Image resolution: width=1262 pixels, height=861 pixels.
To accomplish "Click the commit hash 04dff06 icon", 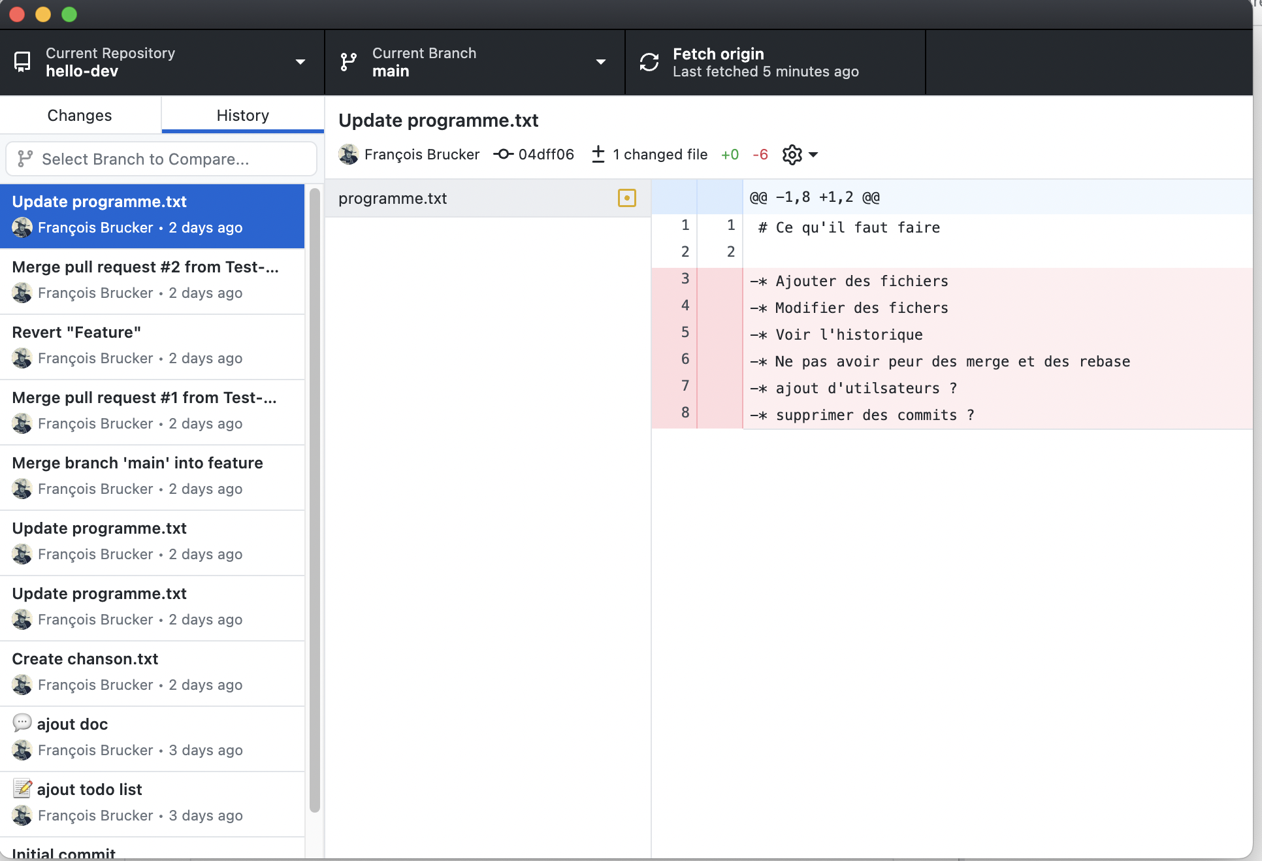I will pyautogui.click(x=503, y=154).
